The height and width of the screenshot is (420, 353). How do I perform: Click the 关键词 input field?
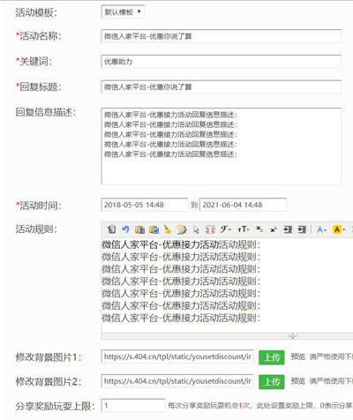coord(222,62)
